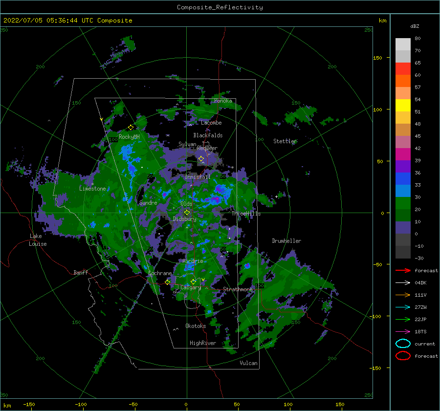Viewport: 440px width, 411px height.
Task: Click the Vulcan city label
Action: coord(249,363)
